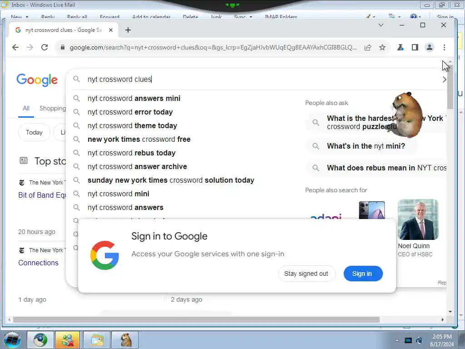Open What is the hardest crossword question
Screen dimensions: 465x349
(376, 122)
